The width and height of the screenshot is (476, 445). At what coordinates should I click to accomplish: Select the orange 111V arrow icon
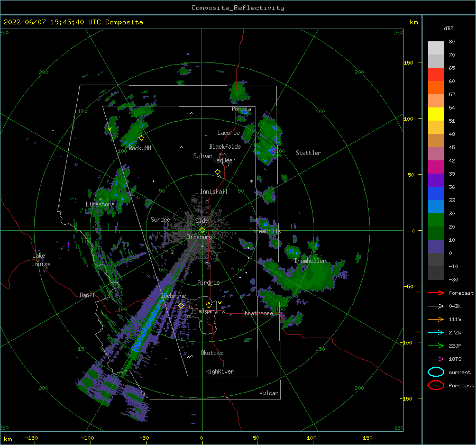pos(436,319)
